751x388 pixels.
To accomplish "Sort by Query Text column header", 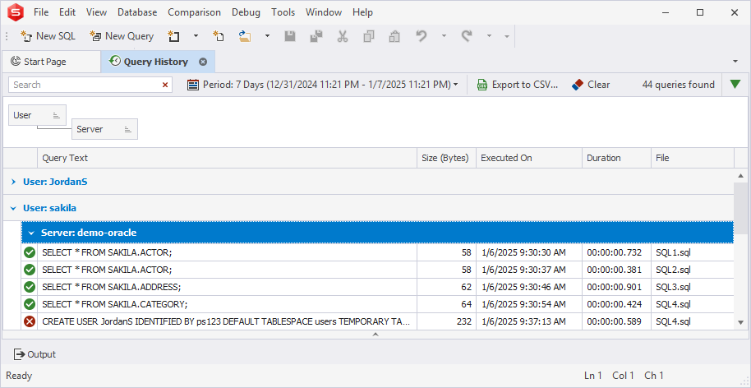I will pyautogui.click(x=227, y=158).
